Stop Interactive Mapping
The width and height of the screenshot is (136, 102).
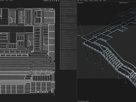[68, 22]
